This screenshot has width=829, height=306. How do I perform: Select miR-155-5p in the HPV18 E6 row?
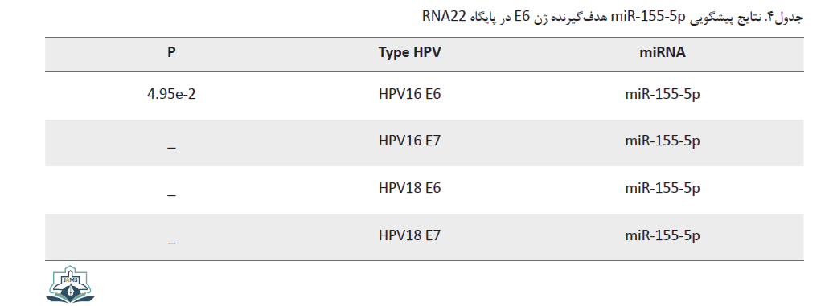click(663, 189)
